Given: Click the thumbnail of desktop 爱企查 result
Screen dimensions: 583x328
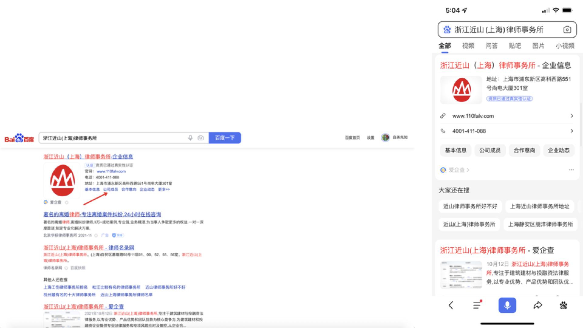Looking at the screenshot, I should 62,319.
